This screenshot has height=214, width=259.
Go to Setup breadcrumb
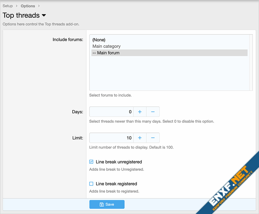click(x=8, y=6)
